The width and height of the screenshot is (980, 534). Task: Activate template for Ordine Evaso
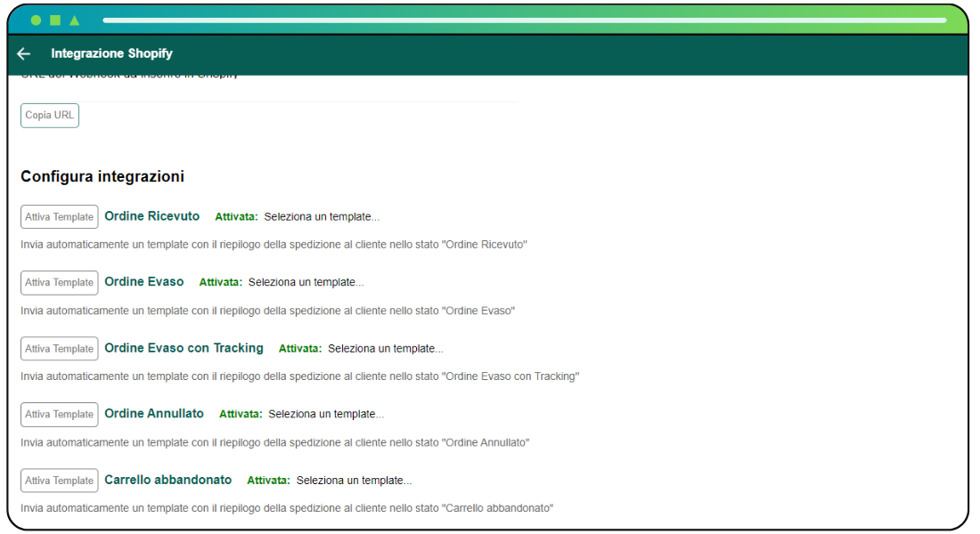pos(60,282)
